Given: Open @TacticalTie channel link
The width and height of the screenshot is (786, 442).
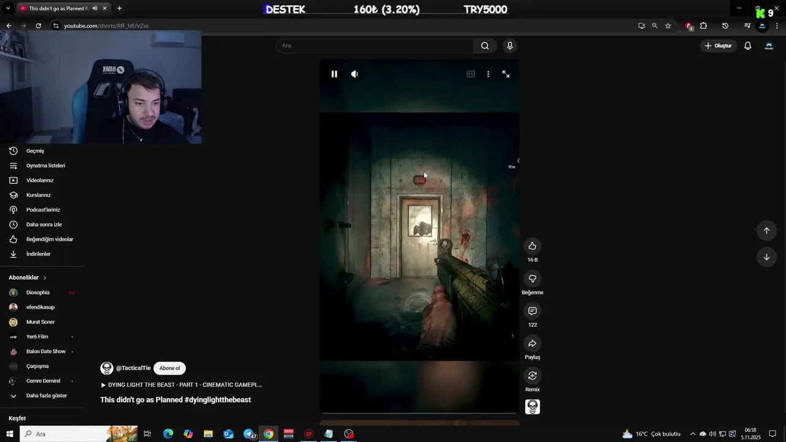Looking at the screenshot, I should coord(133,368).
